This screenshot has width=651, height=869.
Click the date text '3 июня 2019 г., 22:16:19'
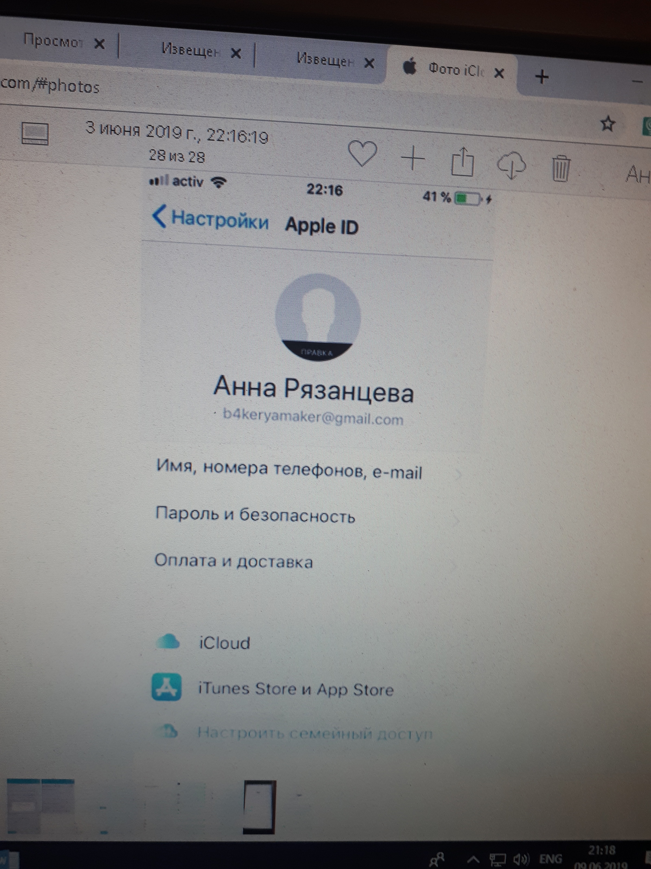coord(177,133)
